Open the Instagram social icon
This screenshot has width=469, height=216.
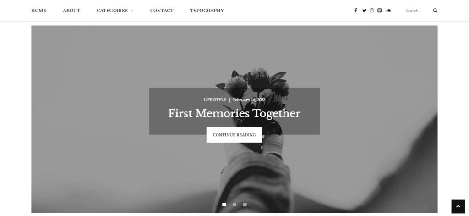[372, 11]
